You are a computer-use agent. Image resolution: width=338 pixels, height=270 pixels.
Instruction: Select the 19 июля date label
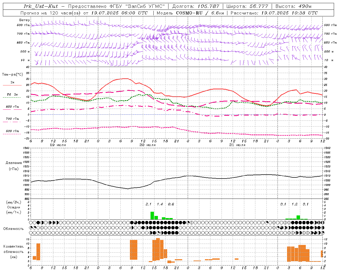pos(58,145)
